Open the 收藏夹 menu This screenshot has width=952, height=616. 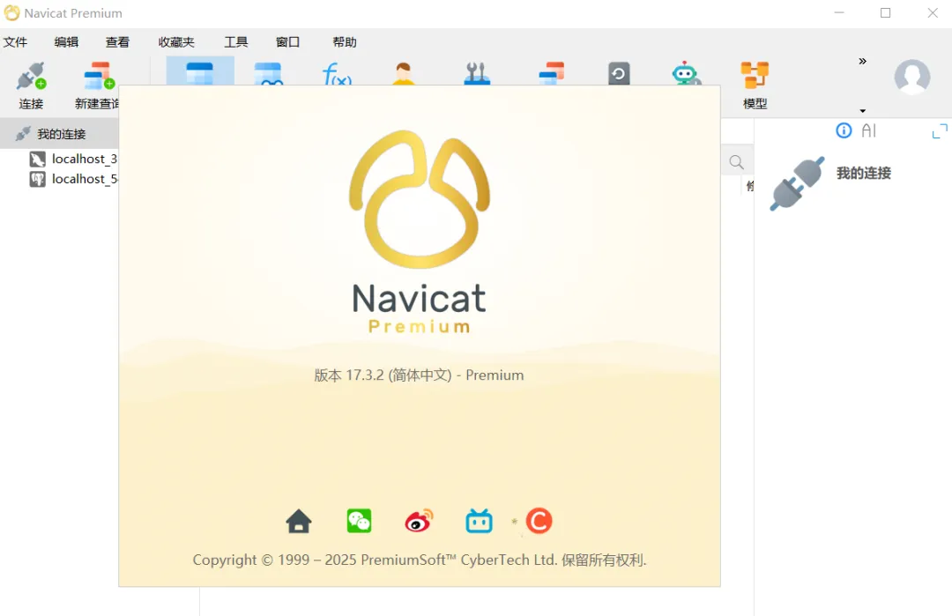pos(176,42)
